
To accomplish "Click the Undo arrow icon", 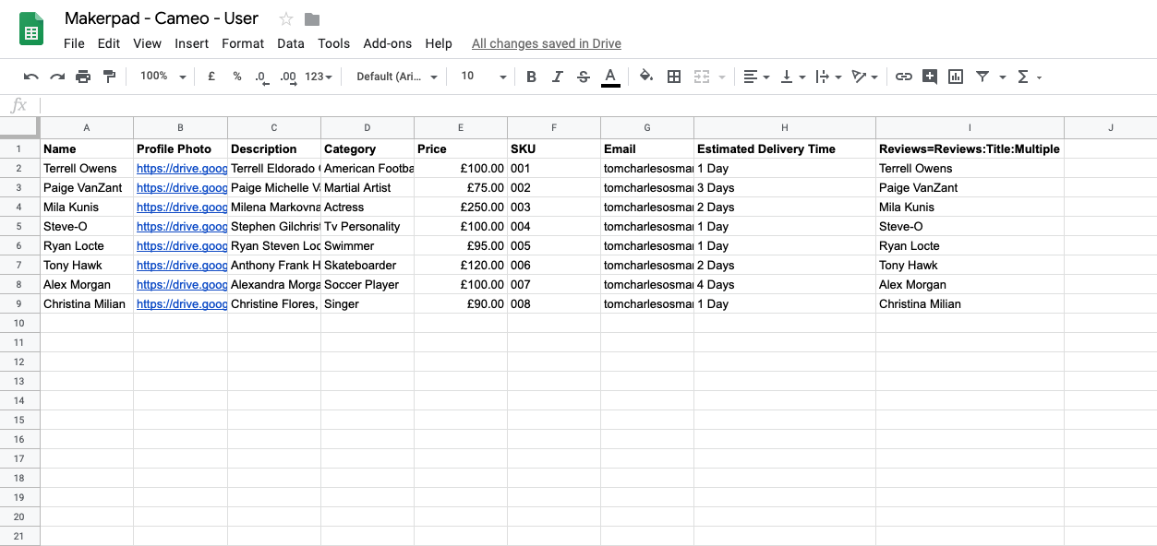I will click(x=31, y=77).
